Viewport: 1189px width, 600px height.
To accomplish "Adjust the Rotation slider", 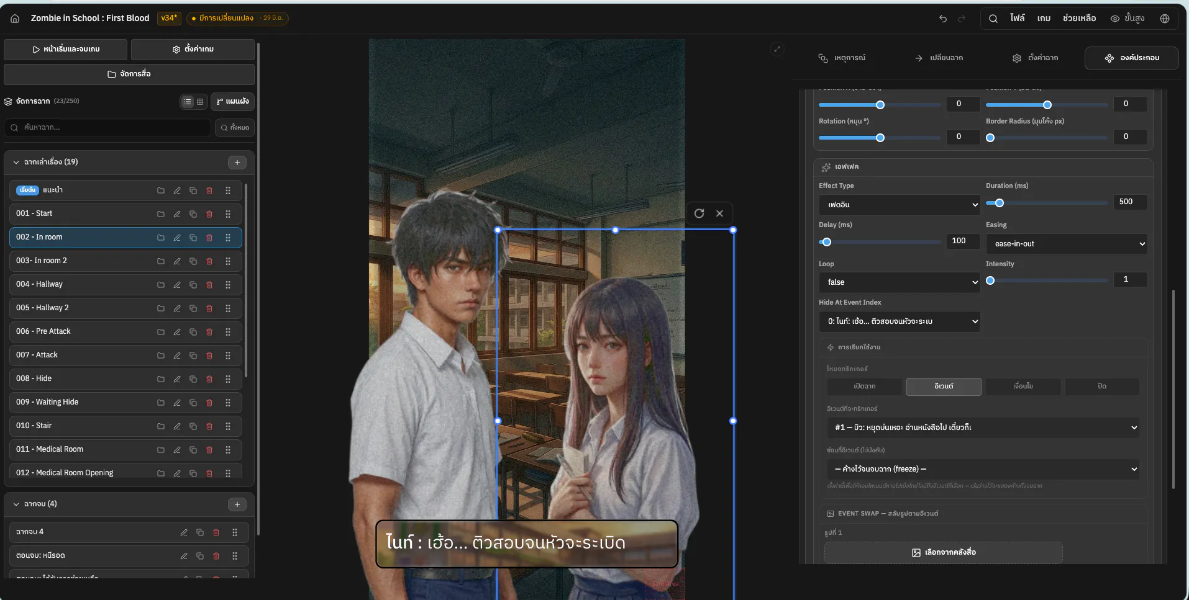I will click(880, 138).
